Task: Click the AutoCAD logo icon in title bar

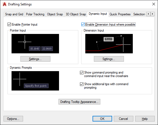Action: coord(5,4)
